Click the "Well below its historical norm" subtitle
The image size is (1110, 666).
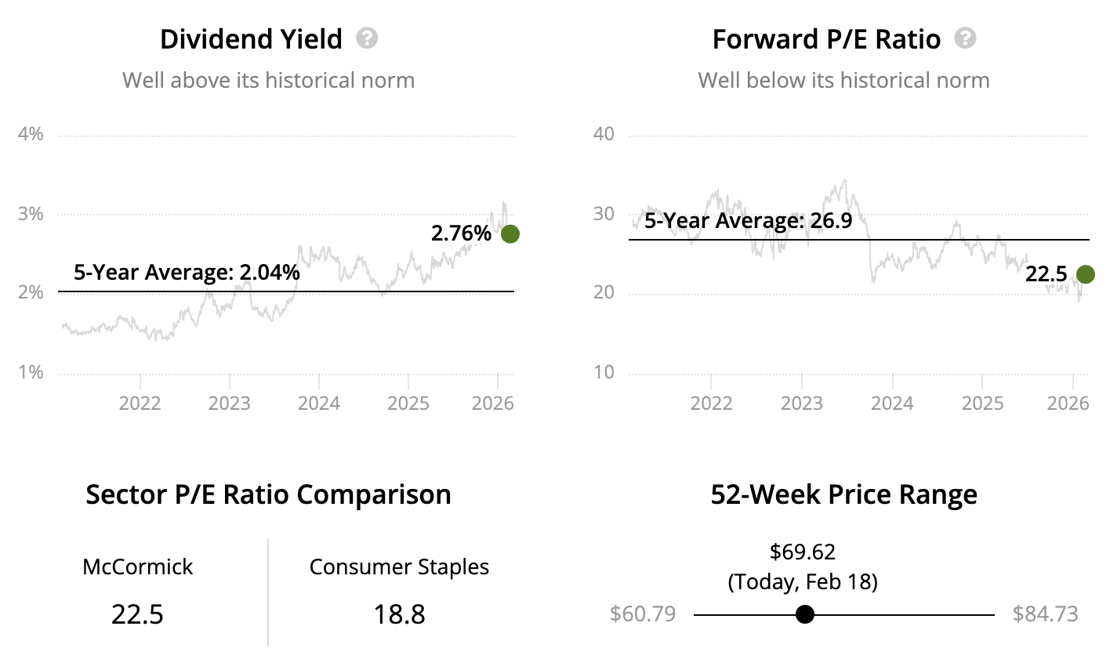click(843, 81)
